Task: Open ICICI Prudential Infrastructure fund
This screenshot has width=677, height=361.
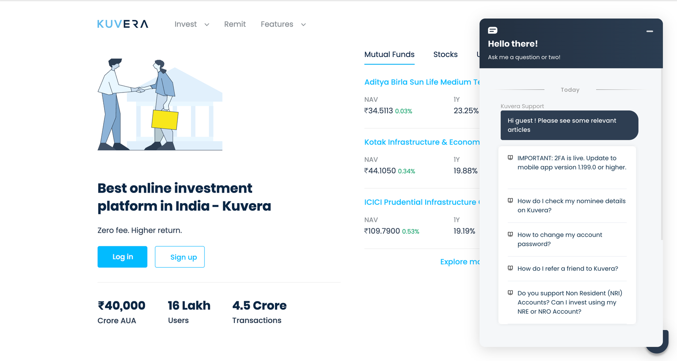Action: pyautogui.click(x=422, y=202)
